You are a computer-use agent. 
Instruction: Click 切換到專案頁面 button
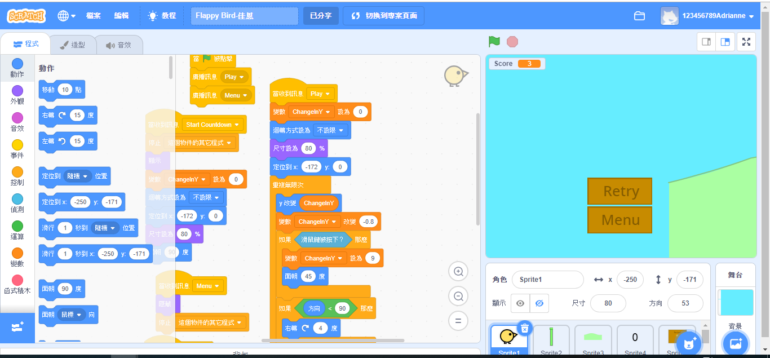[384, 16]
